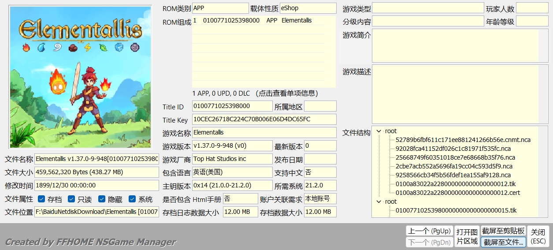Click the 游戏厂商 field Top Hat Studios inc

pos(232,159)
